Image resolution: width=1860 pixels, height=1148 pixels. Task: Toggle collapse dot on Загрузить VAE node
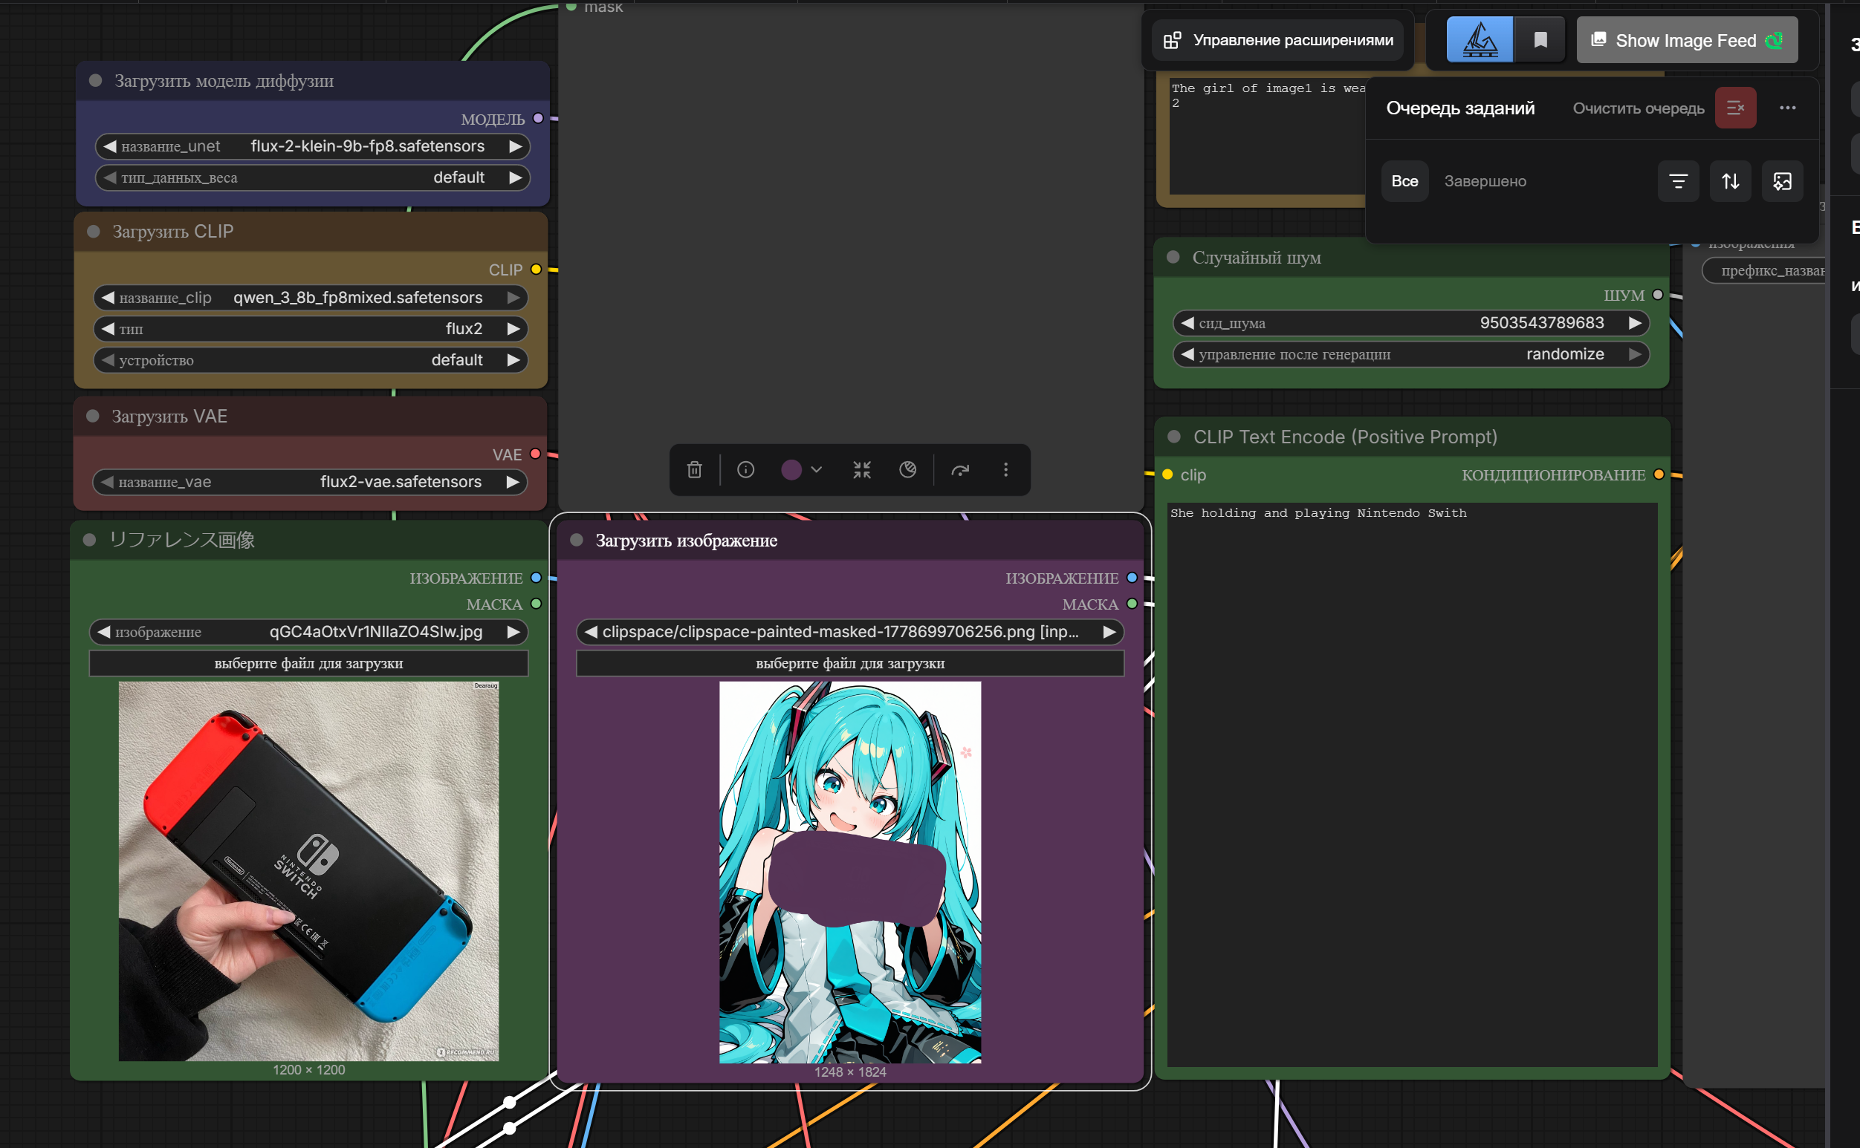94,416
